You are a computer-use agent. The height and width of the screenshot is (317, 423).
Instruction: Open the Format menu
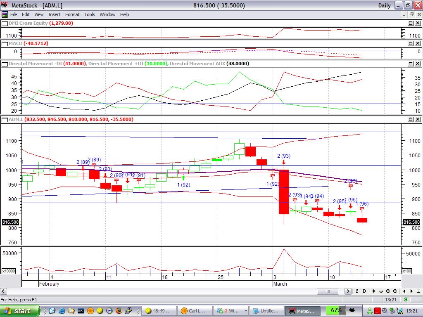click(x=72, y=14)
